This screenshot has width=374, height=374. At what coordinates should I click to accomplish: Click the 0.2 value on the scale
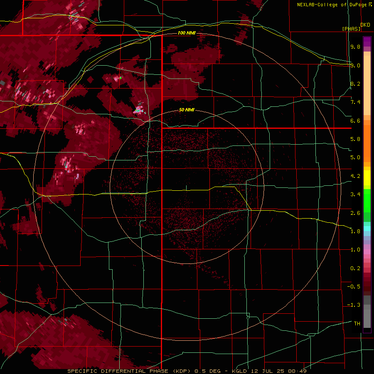coord(355,268)
